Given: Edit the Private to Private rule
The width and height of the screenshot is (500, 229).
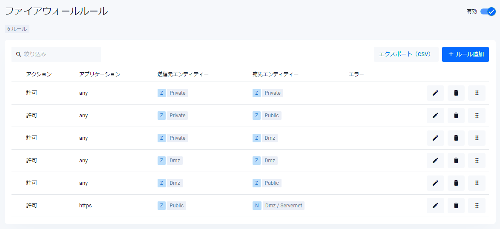Looking at the screenshot, I should point(435,93).
